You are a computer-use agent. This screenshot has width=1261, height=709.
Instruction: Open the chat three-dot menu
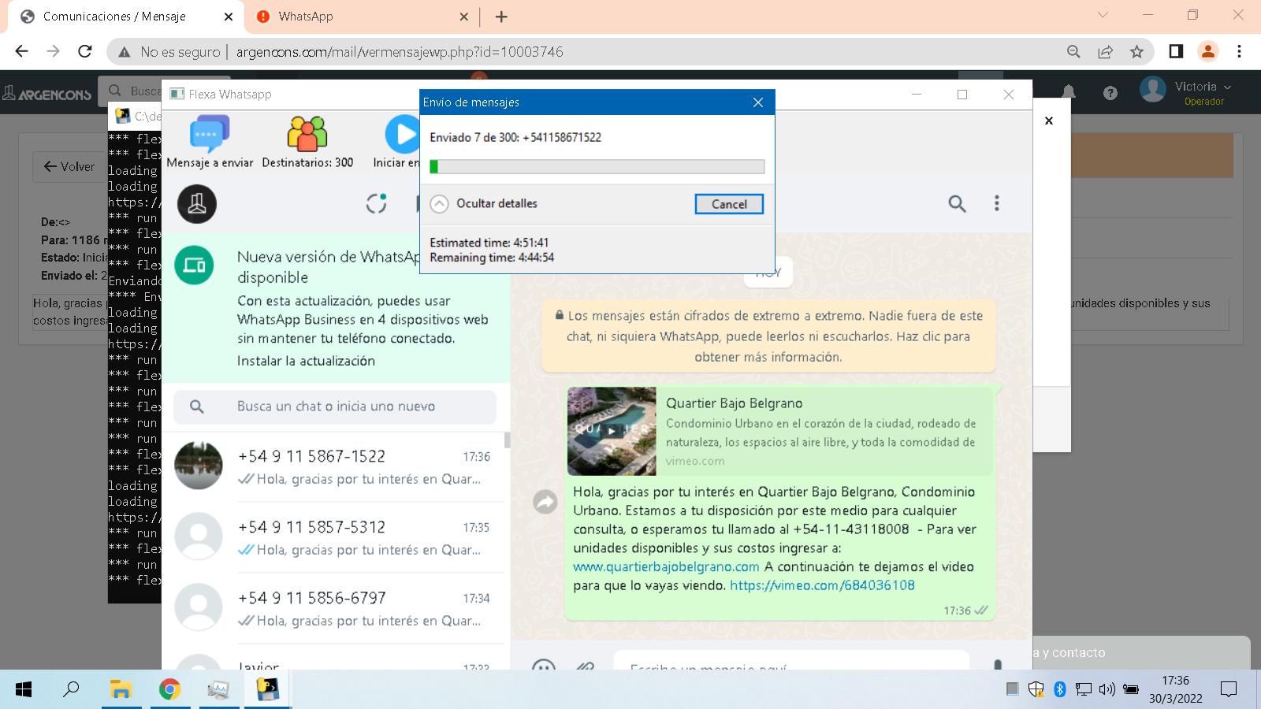click(996, 203)
